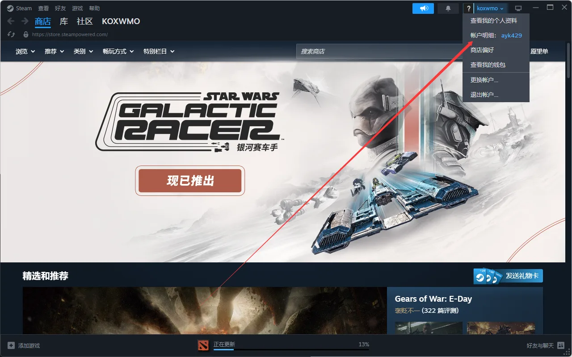Image resolution: width=572 pixels, height=357 pixels.
Task: Select 更换帐户... to switch accounts
Action: (496, 80)
